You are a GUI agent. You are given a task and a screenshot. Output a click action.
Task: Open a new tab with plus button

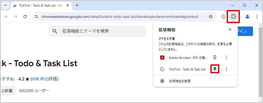coord(77,5)
